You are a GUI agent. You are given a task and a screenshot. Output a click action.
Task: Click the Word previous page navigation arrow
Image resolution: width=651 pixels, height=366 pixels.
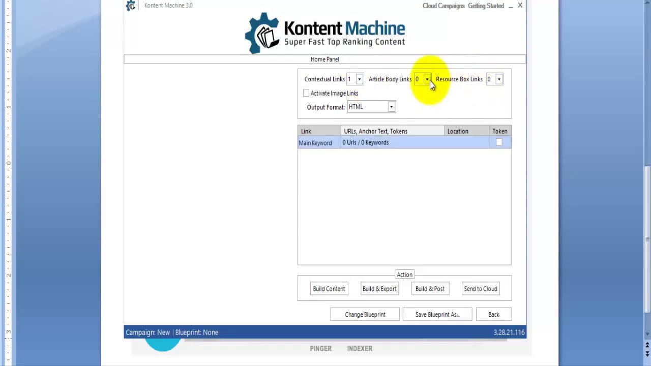pos(647,344)
